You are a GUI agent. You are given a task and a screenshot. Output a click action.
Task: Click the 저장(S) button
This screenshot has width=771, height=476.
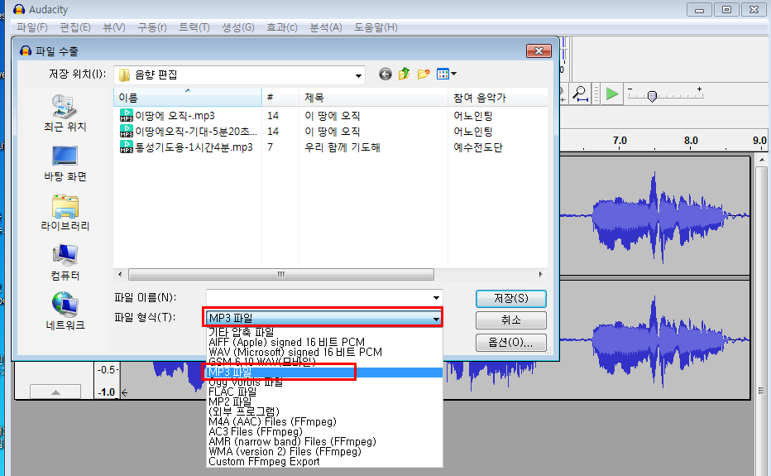coord(511,298)
